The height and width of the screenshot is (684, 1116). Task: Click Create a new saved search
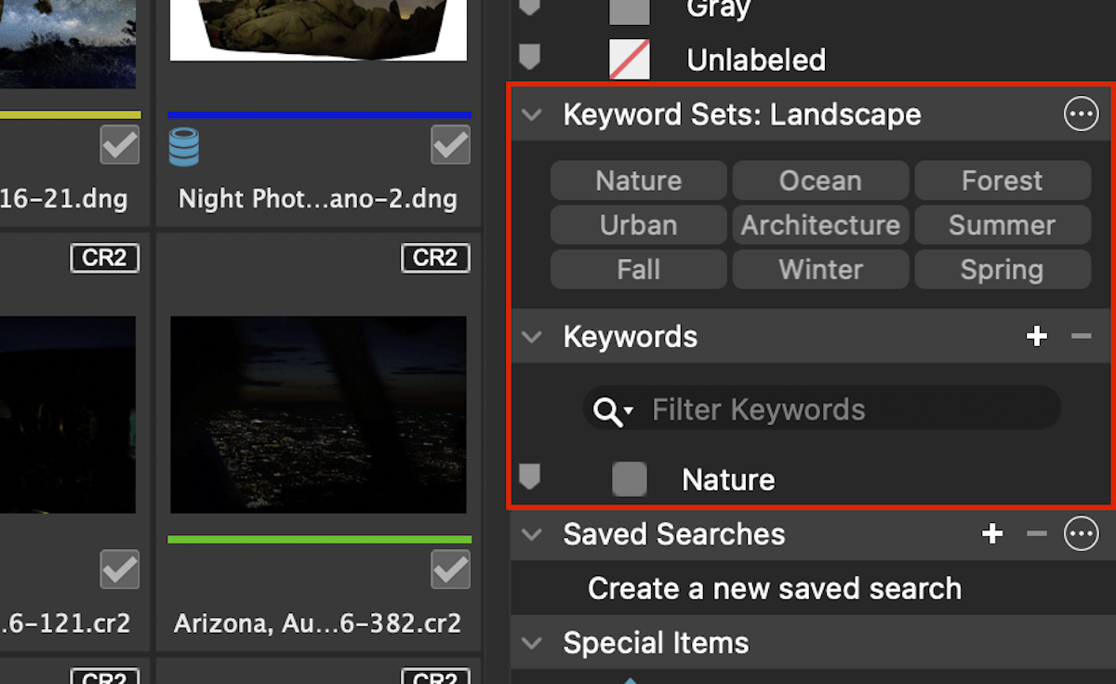tap(773, 588)
